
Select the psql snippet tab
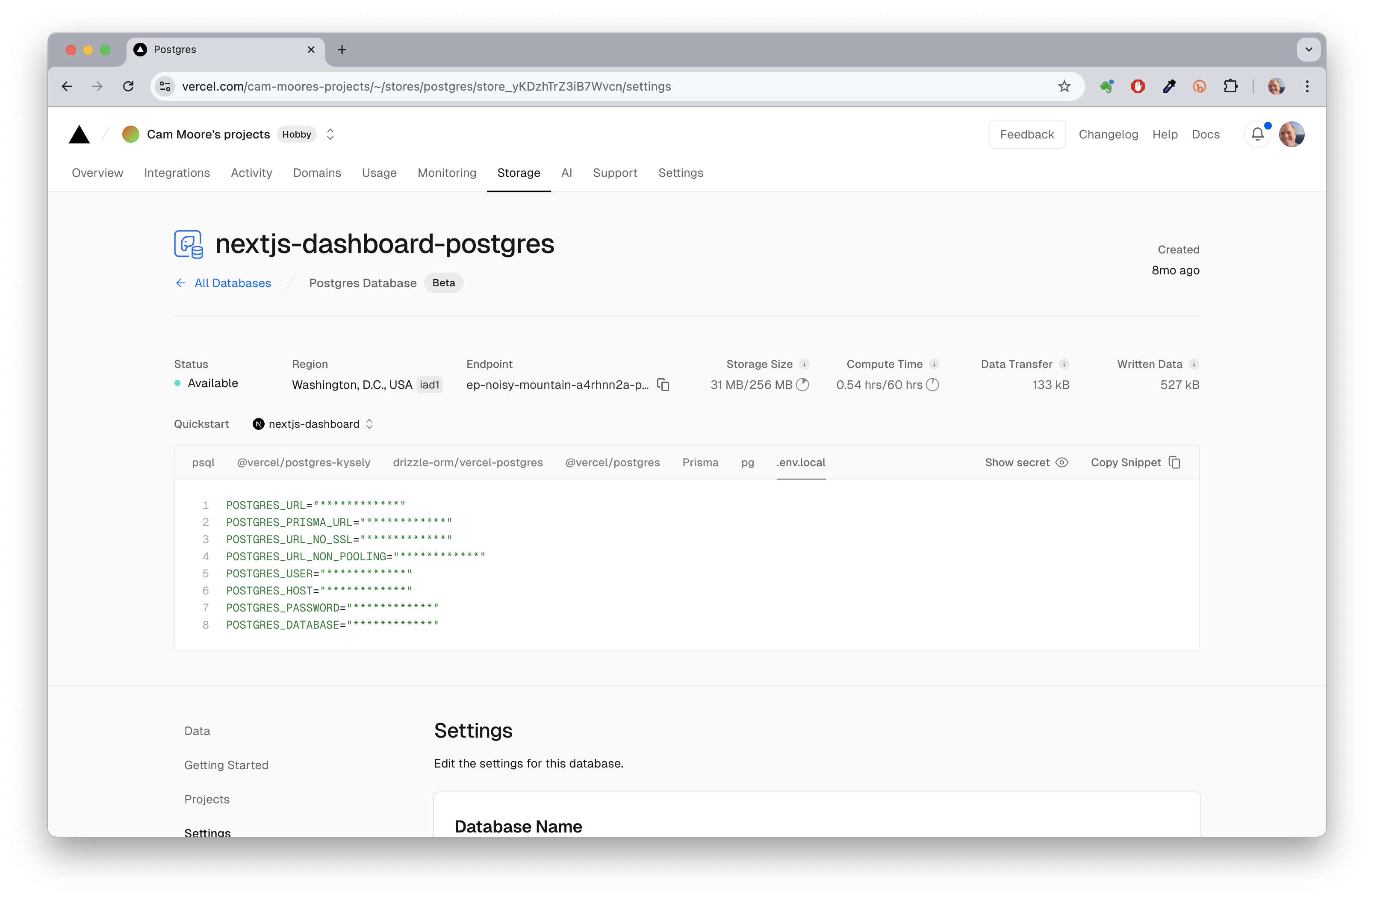pos(203,463)
